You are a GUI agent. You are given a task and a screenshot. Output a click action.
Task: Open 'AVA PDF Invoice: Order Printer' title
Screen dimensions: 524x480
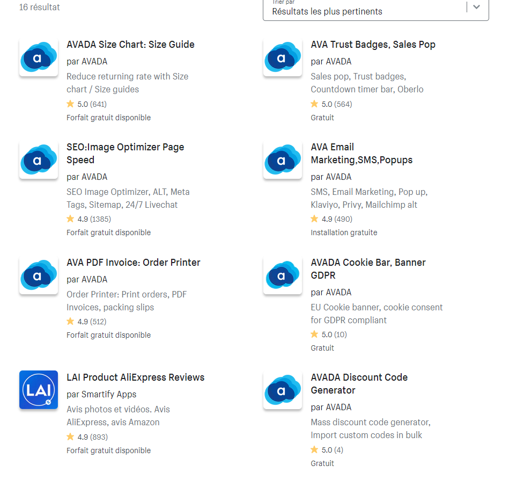coord(134,263)
